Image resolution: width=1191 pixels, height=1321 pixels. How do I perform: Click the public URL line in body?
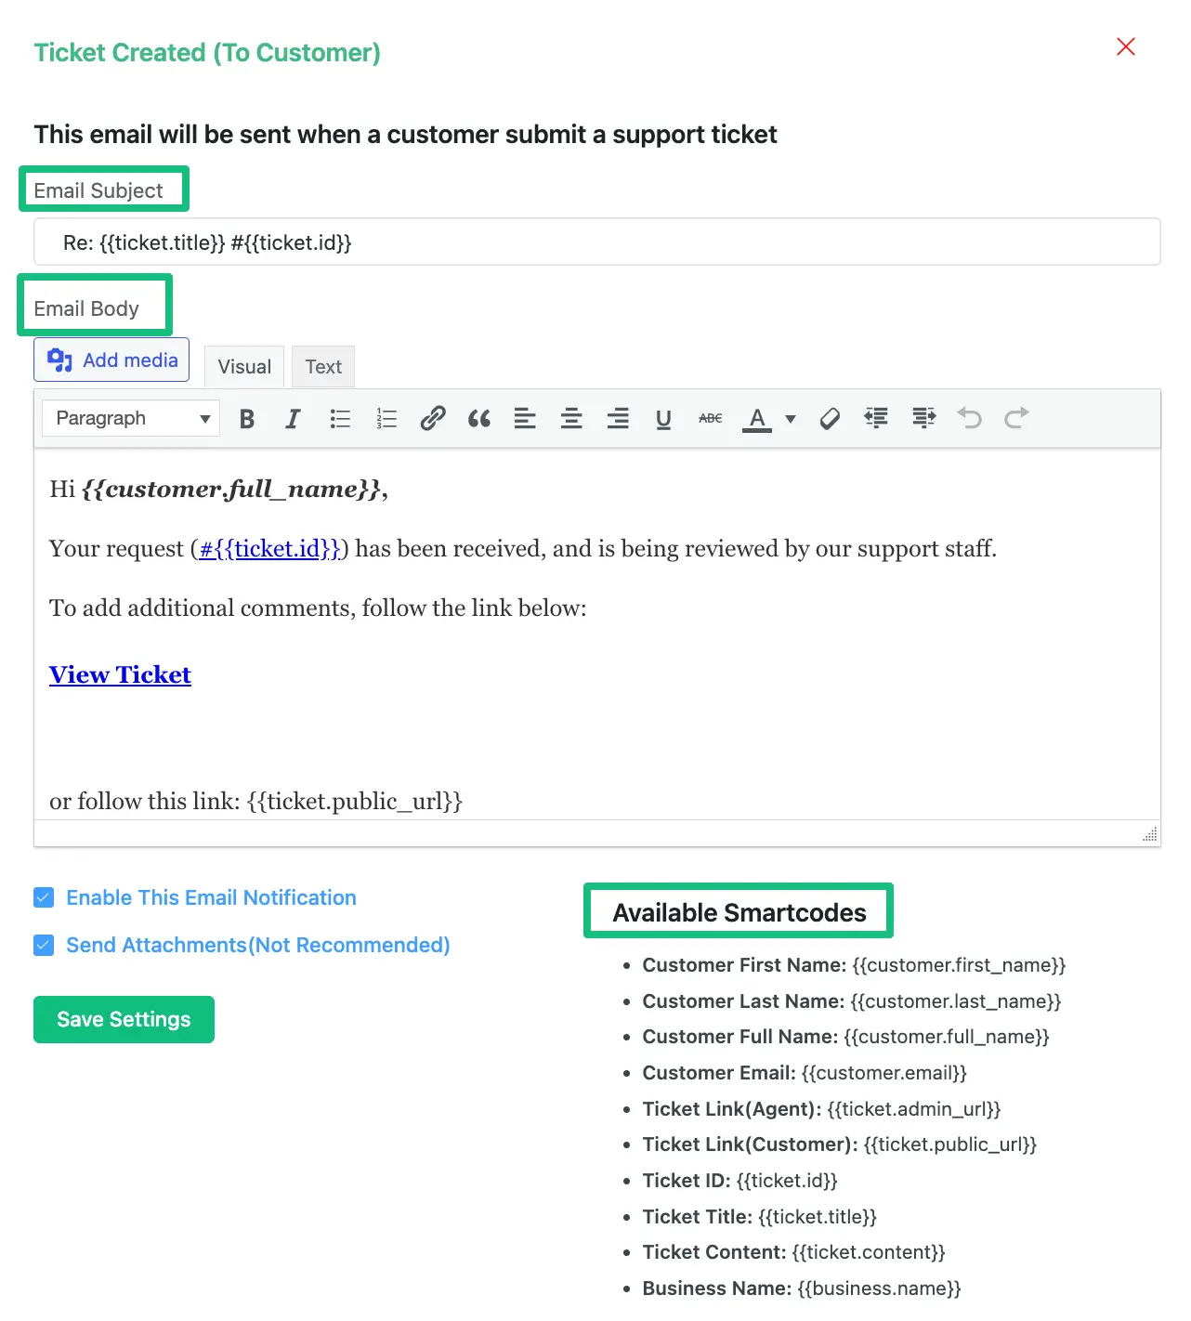(x=255, y=801)
